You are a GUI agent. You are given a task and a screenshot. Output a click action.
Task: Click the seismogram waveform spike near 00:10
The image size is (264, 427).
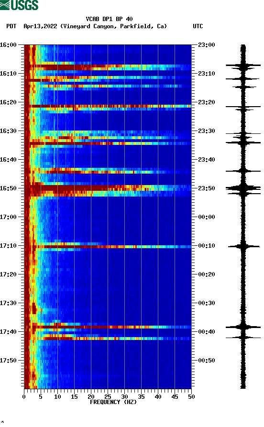(243, 246)
